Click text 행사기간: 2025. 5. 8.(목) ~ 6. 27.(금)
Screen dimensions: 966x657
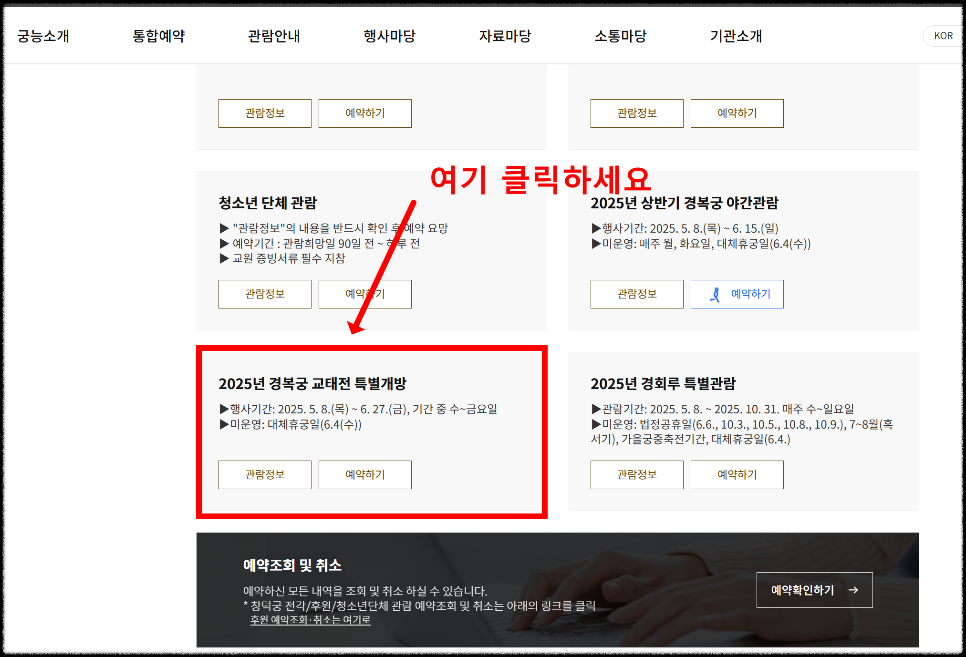(320, 409)
